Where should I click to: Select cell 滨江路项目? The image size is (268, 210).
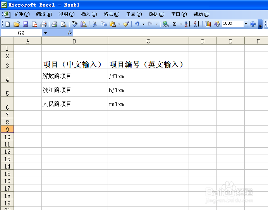(75, 90)
